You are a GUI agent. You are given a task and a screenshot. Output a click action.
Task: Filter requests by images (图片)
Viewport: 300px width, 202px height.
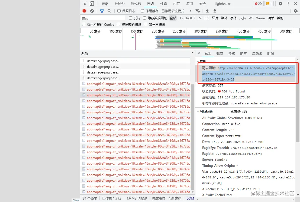pos(215,18)
